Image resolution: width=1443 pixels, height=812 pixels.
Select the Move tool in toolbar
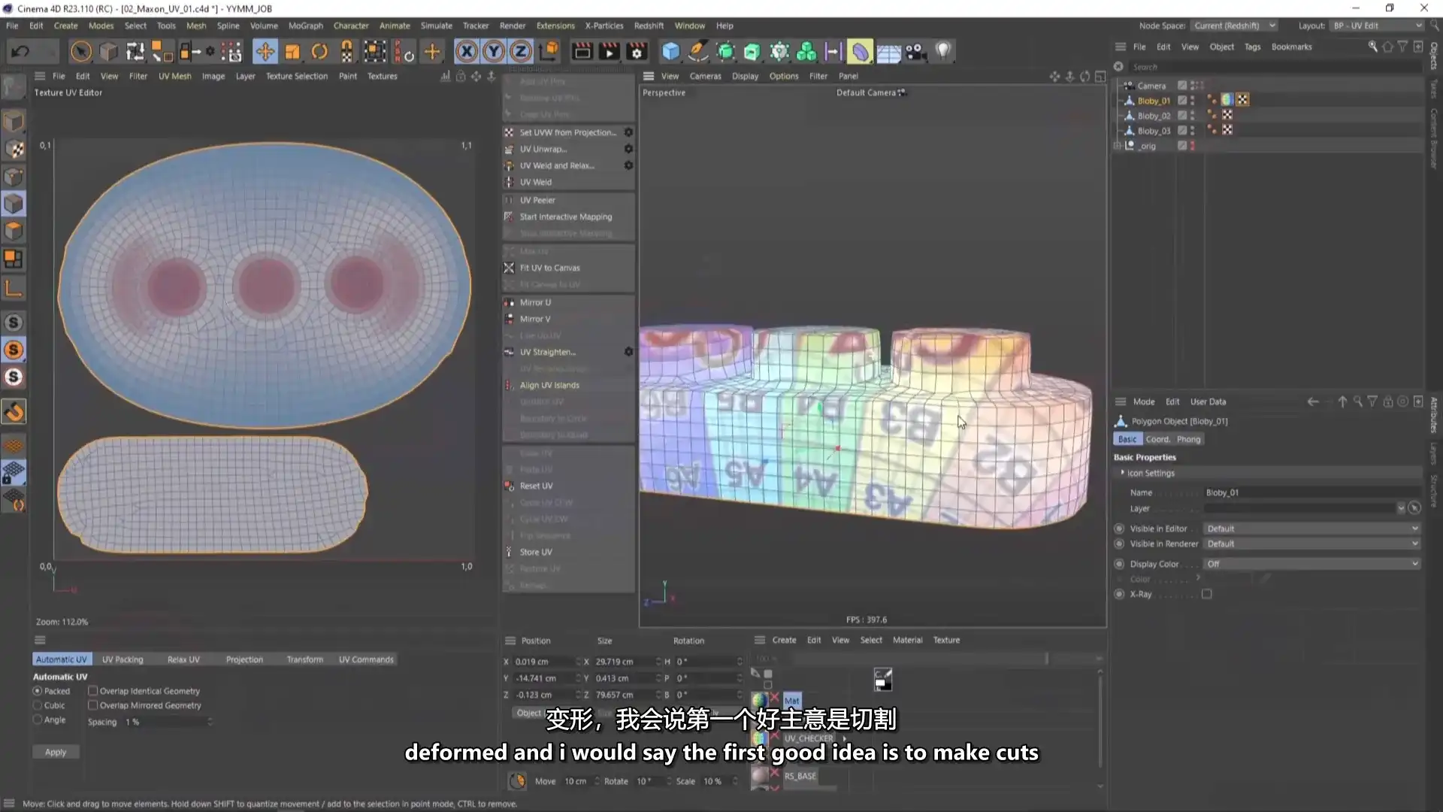pyautogui.click(x=265, y=51)
